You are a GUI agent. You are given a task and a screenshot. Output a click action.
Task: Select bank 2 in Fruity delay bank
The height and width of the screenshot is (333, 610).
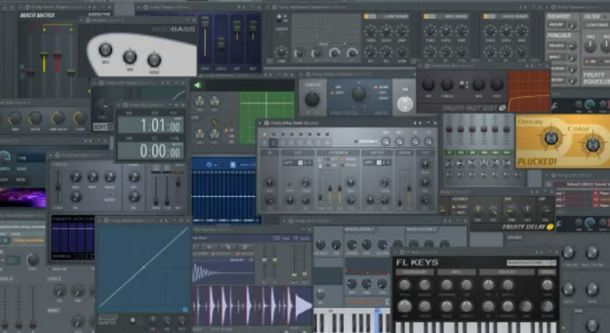pyautogui.click(x=273, y=143)
